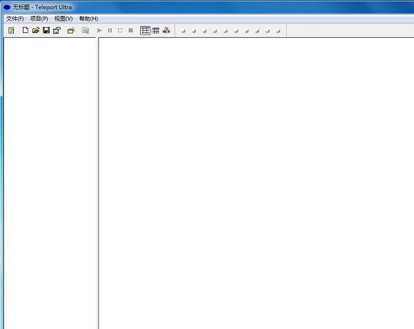Launch the New Project Wizard icon
Viewport: 414px width, 329px height.
(x=11, y=30)
